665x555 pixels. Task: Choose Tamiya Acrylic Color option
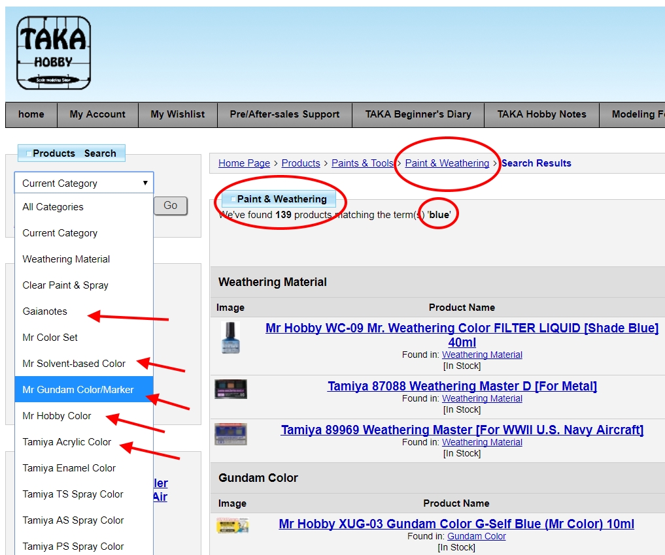point(84,442)
